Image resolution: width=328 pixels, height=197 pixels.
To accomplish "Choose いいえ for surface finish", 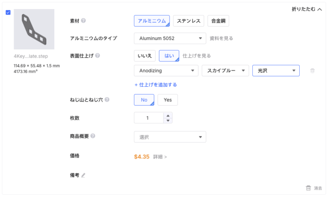I will pyautogui.click(x=145, y=56).
